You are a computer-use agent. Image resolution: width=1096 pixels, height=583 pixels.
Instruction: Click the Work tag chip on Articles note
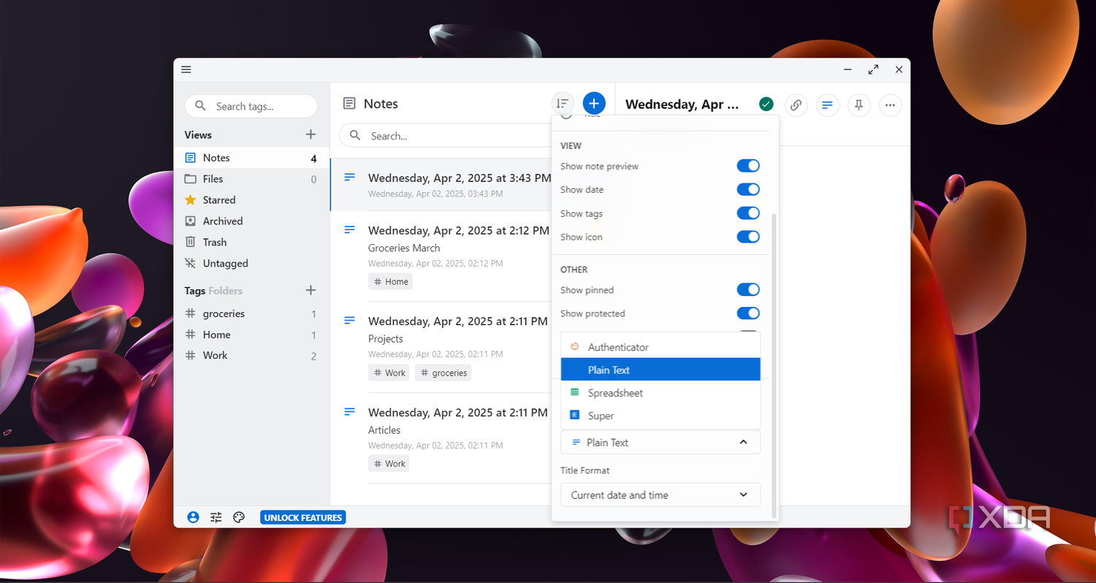point(389,463)
